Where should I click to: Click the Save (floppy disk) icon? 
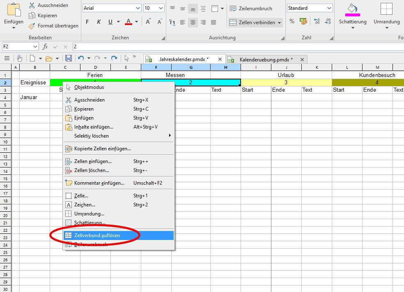point(69,59)
